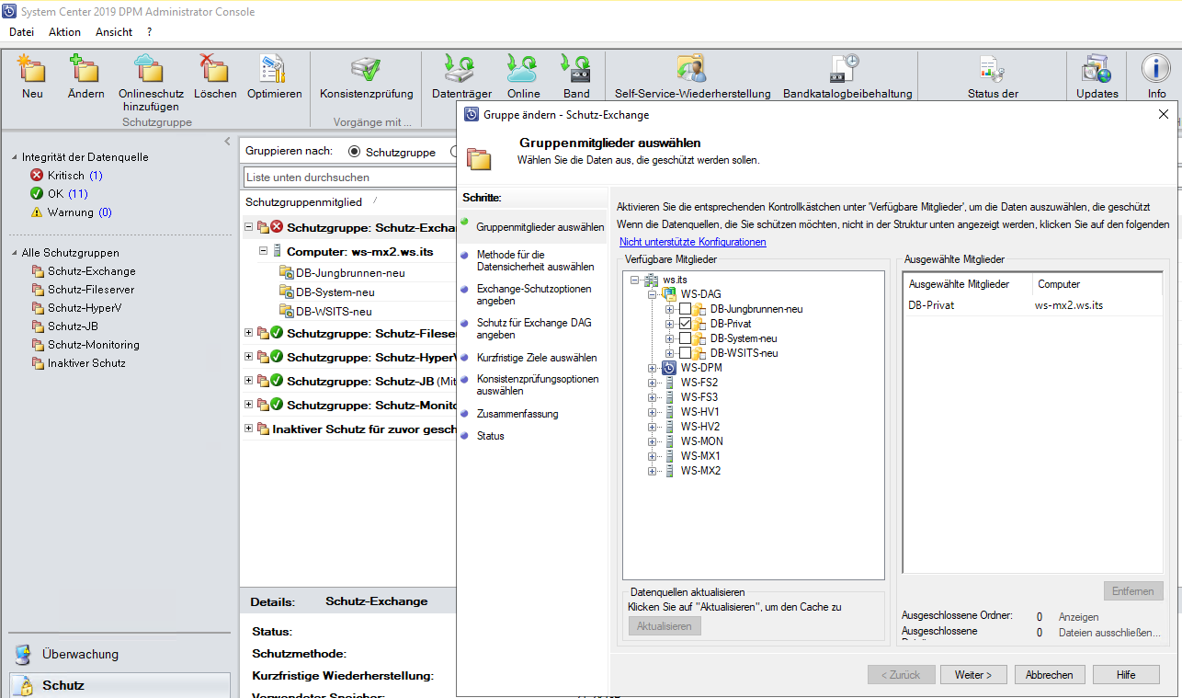Open Nicht unterstützte Konfigurationen link
This screenshot has width=1182, height=698.
point(692,242)
